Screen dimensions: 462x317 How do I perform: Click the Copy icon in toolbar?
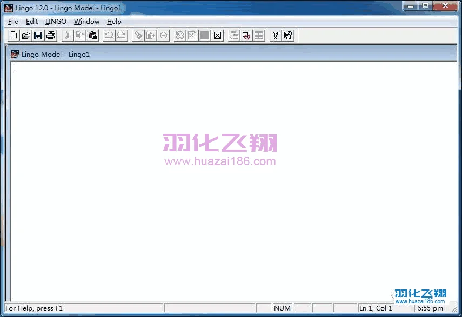[x=80, y=35]
